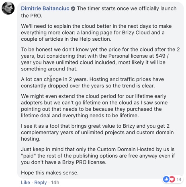The image size is (186, 187).
Task: Click the Dimitrie Baitanciuc name link
Action: [45, 8]
